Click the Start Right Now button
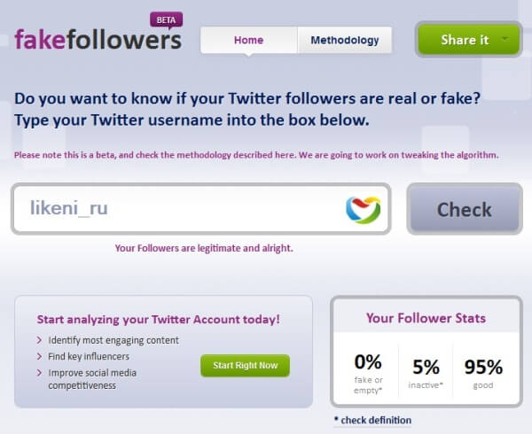 245,365
